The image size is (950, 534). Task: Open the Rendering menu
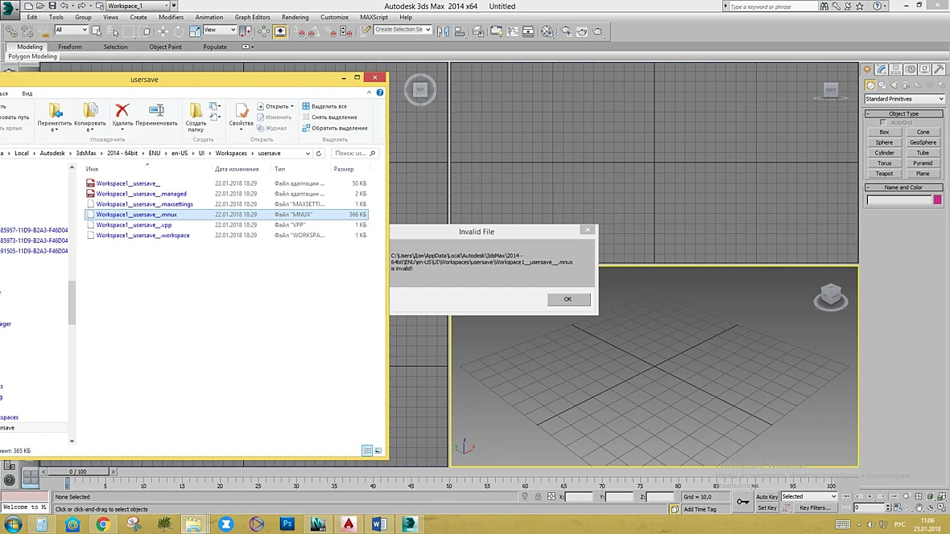(295, 17)
